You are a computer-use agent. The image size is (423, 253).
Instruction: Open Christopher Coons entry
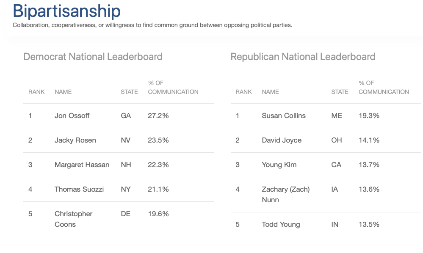[73, 219]
